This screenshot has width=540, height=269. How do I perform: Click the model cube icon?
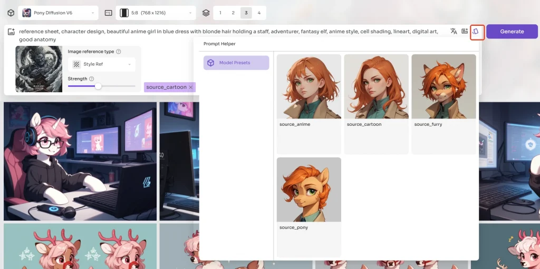(11, 13)
